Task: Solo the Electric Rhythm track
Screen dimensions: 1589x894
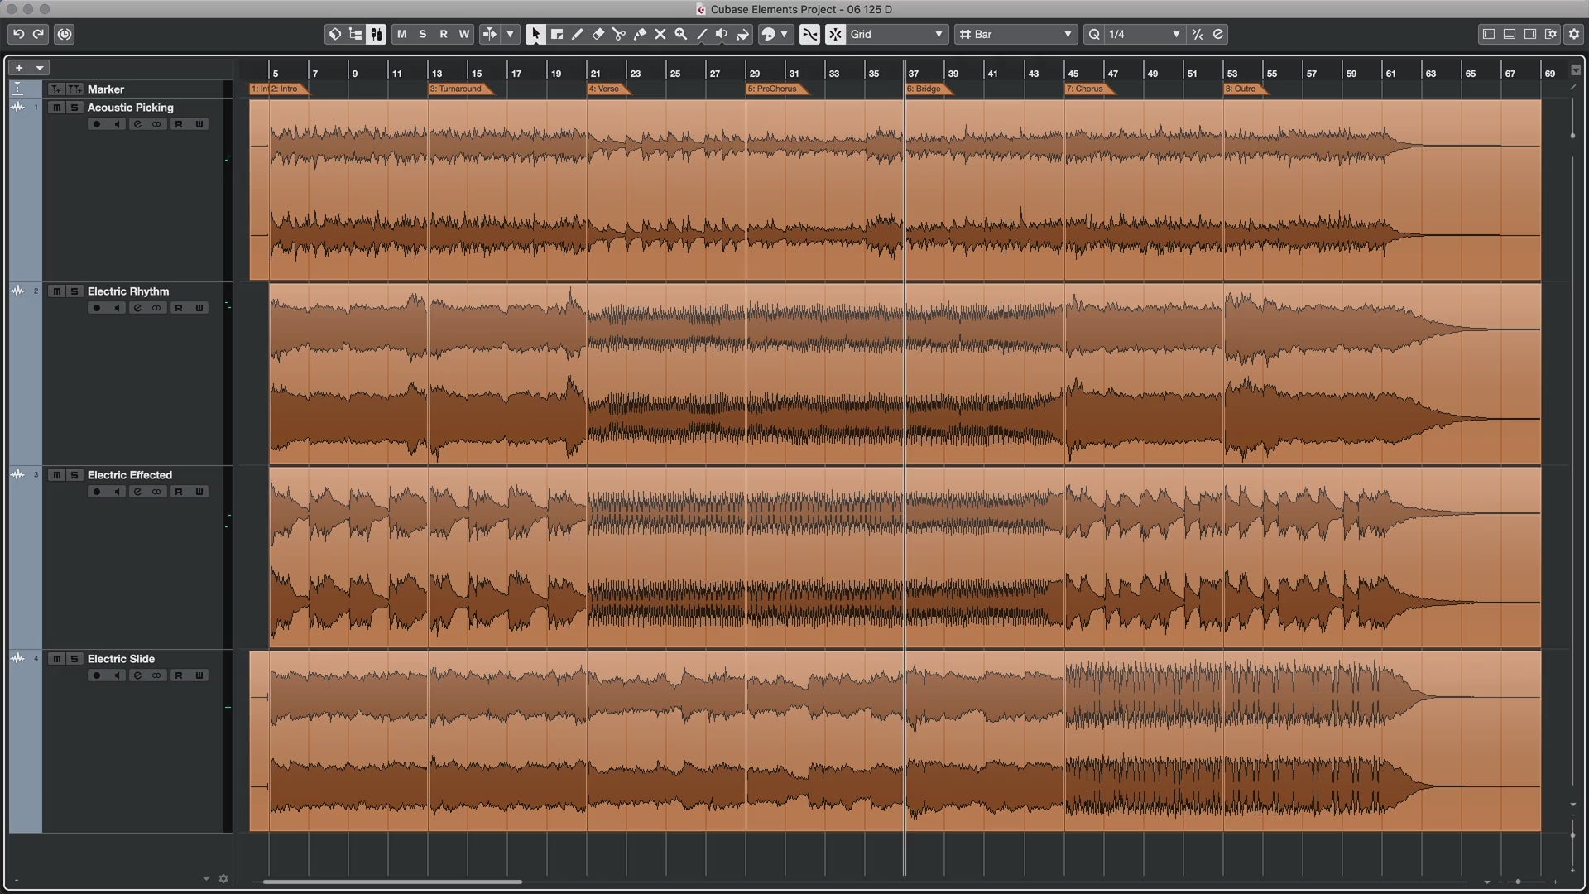Action: 74,291
